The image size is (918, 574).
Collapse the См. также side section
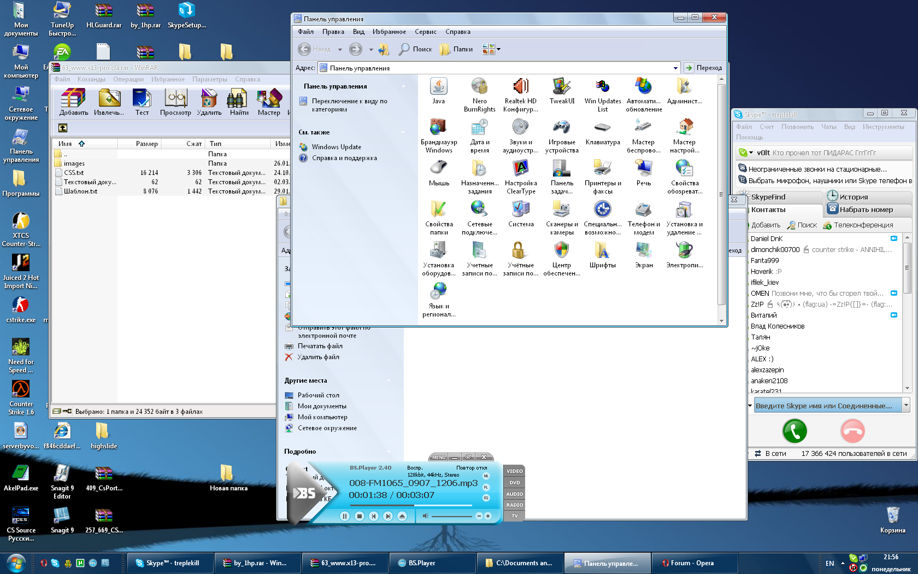(x=404, y=132)
